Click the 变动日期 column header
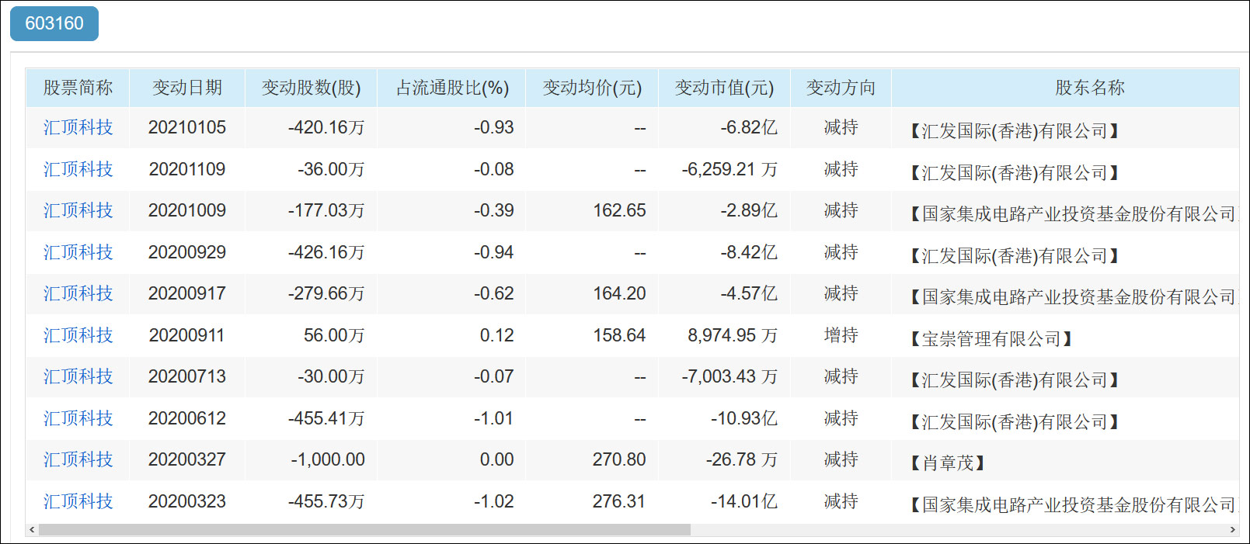Screen dimensions: 1250x544 coord(187,88)
